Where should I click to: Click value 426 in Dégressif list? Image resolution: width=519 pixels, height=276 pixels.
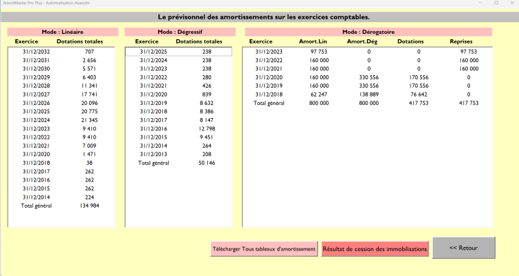pyautogui.click(x=207, y=86)
